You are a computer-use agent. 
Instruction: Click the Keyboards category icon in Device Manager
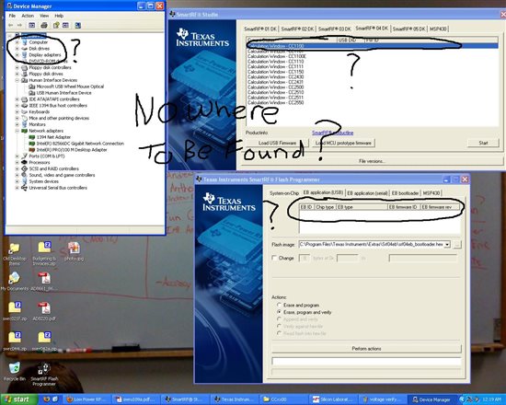(x=24, y=111)
